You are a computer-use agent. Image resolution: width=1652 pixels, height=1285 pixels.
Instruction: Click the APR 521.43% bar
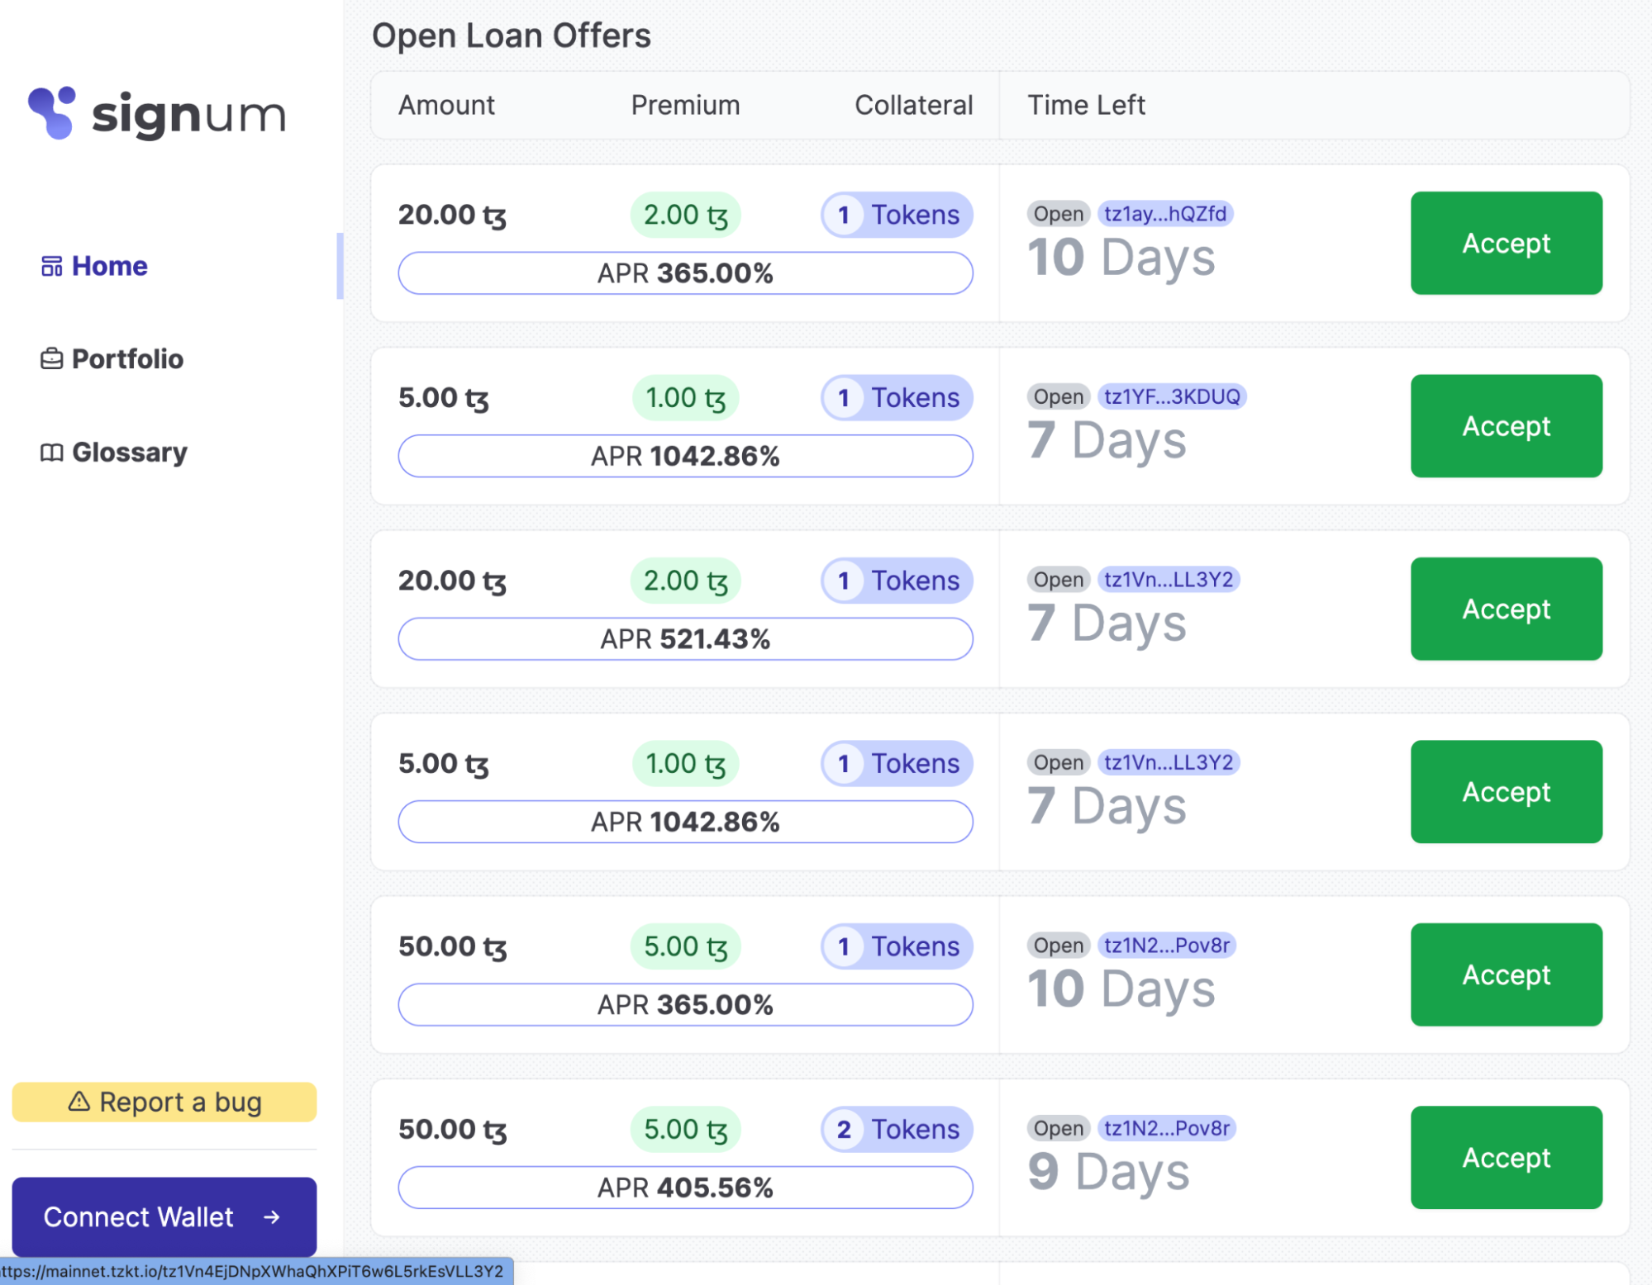[685, 638]
